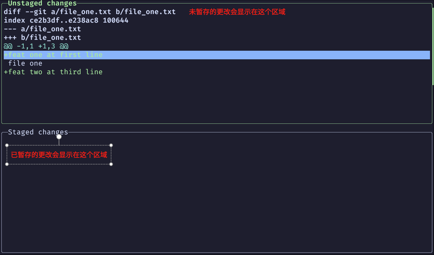
Task: Select the "Staged changes" panel title
Action: pyautogui.click(x=38, y=132)
